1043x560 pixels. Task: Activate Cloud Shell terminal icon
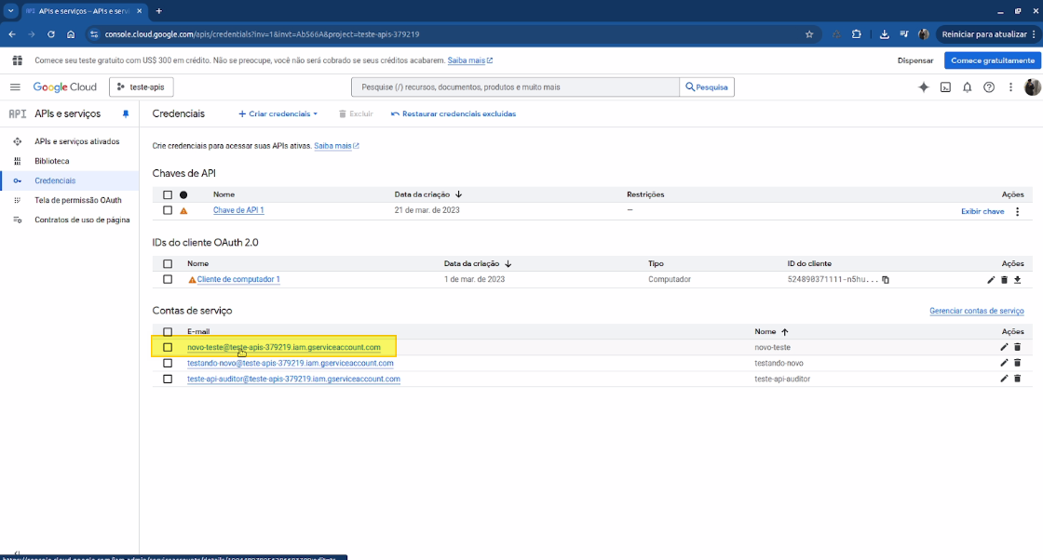tap(945, 87)
